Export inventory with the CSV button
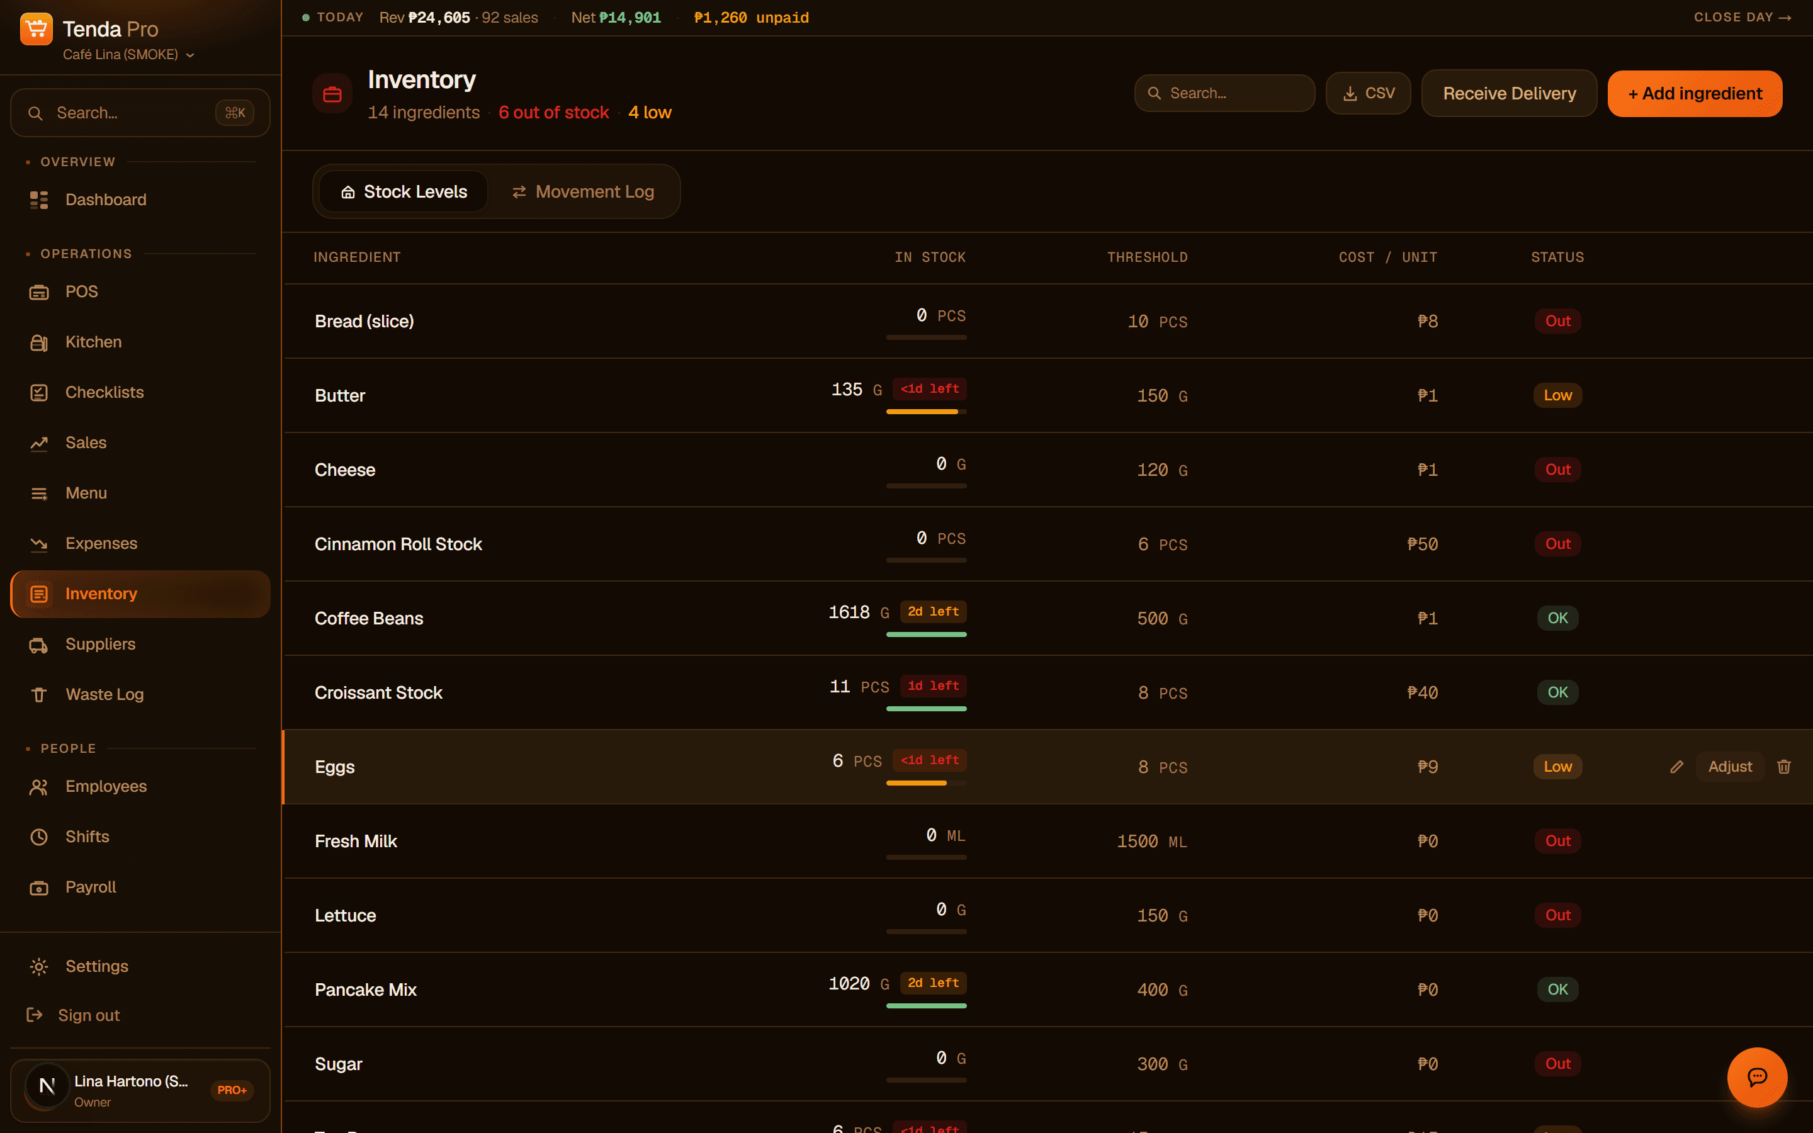Screen dimensions: 1813x1133 click(x=1368, y=94)
